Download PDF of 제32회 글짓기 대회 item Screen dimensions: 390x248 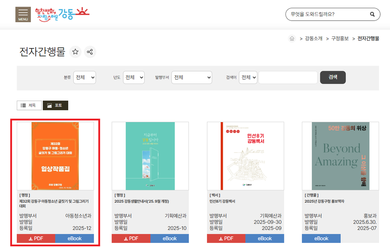coord(36,239)
